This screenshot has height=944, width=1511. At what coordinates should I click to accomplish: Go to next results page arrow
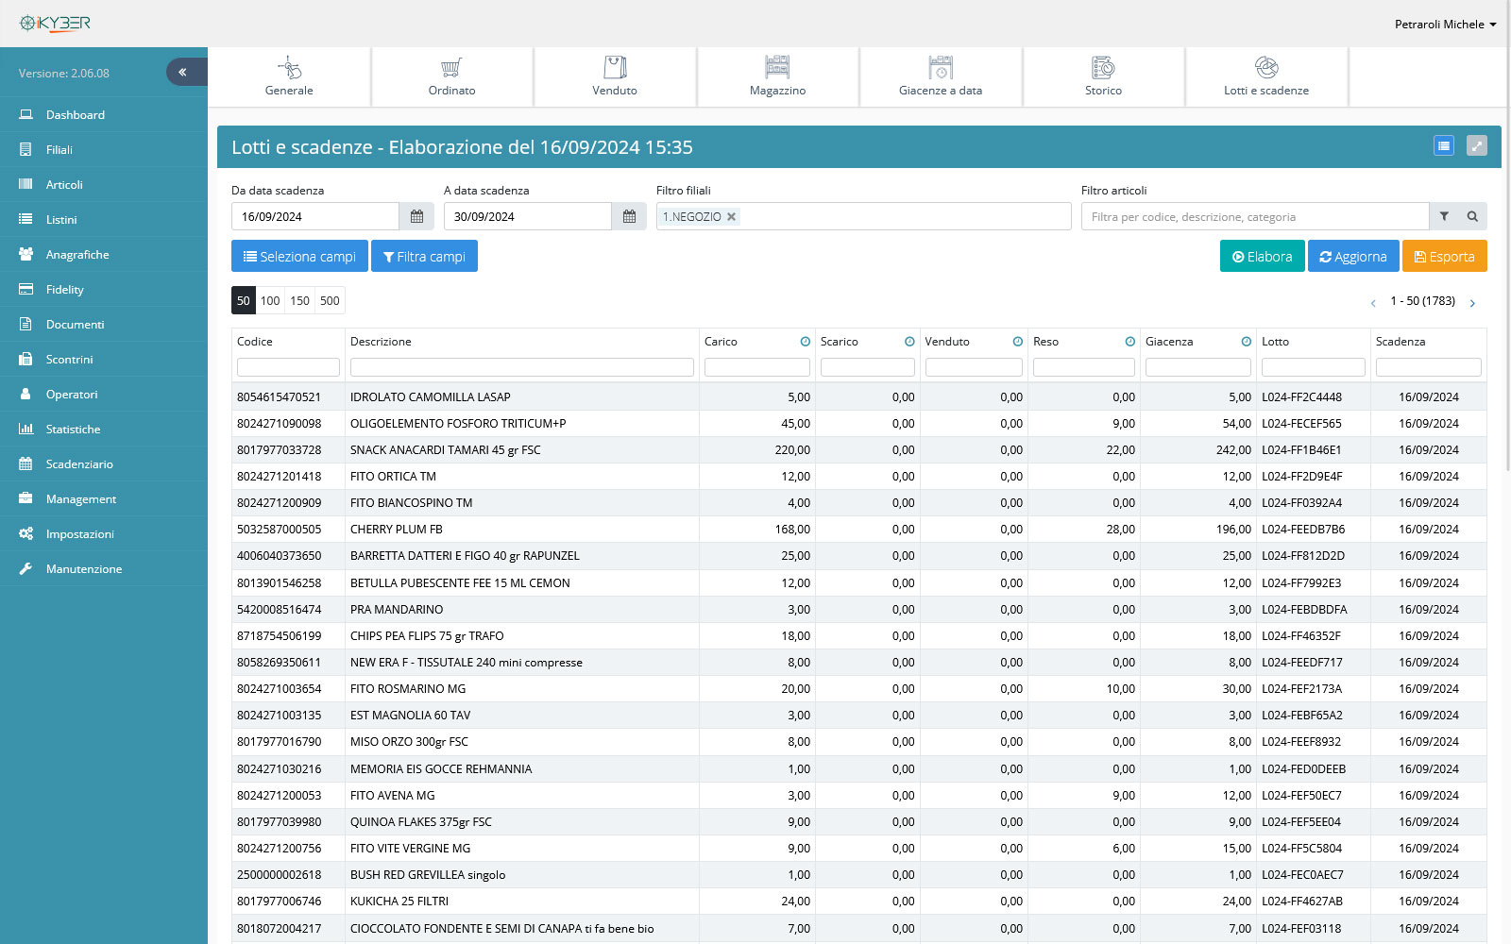tap(1472, 302)
